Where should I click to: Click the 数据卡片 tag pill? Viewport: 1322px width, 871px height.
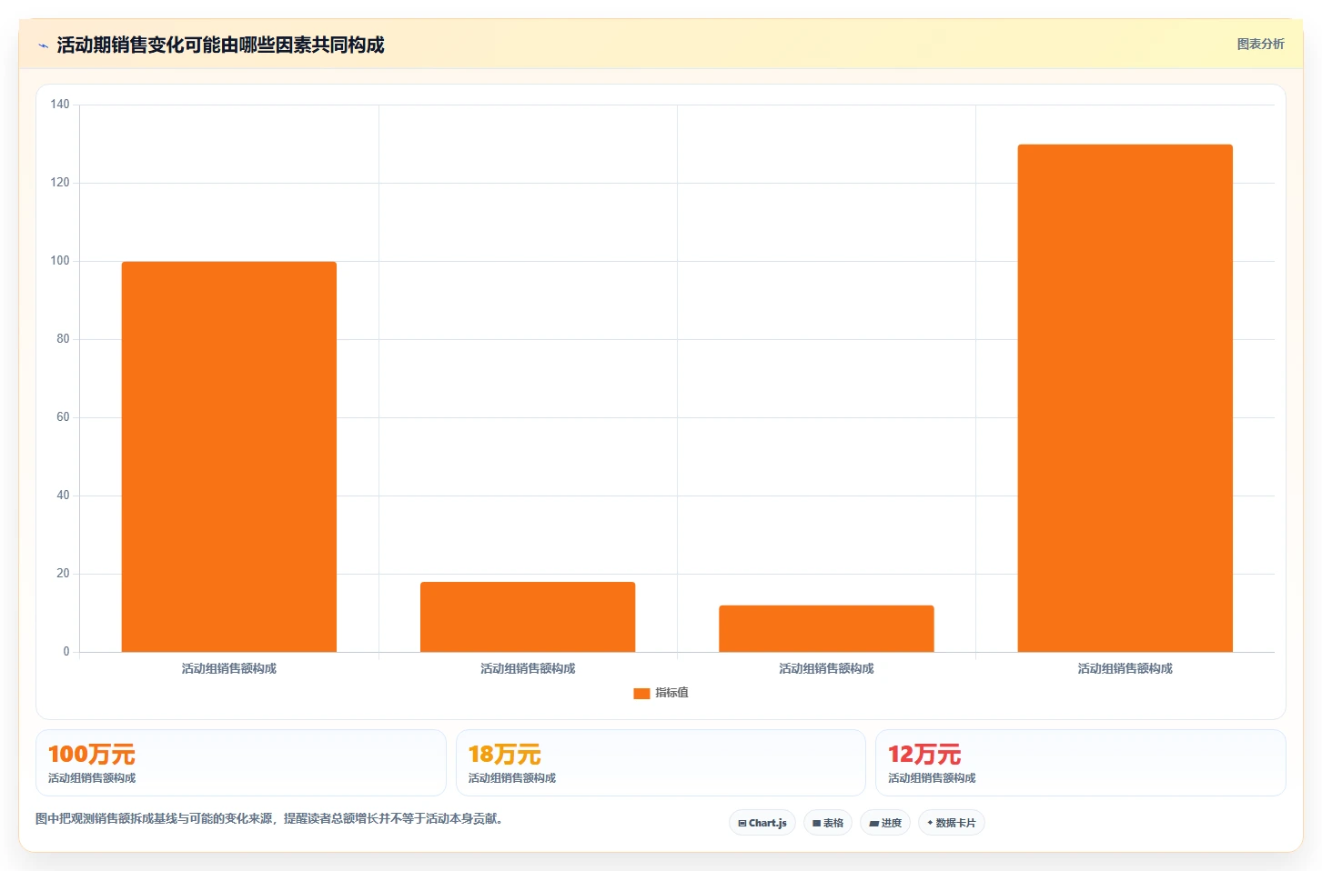click(952, 823)
